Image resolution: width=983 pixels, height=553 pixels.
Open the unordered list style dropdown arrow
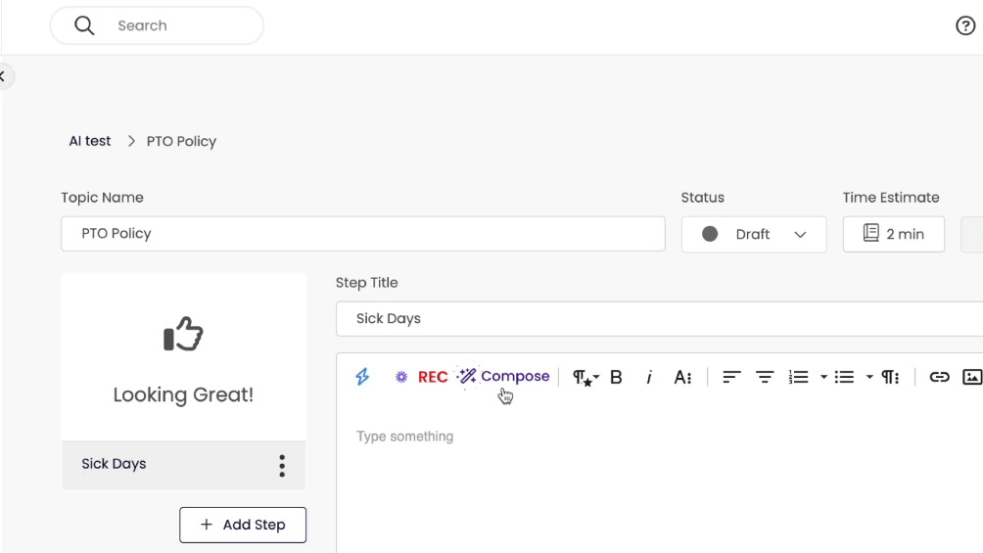[869, 377]
